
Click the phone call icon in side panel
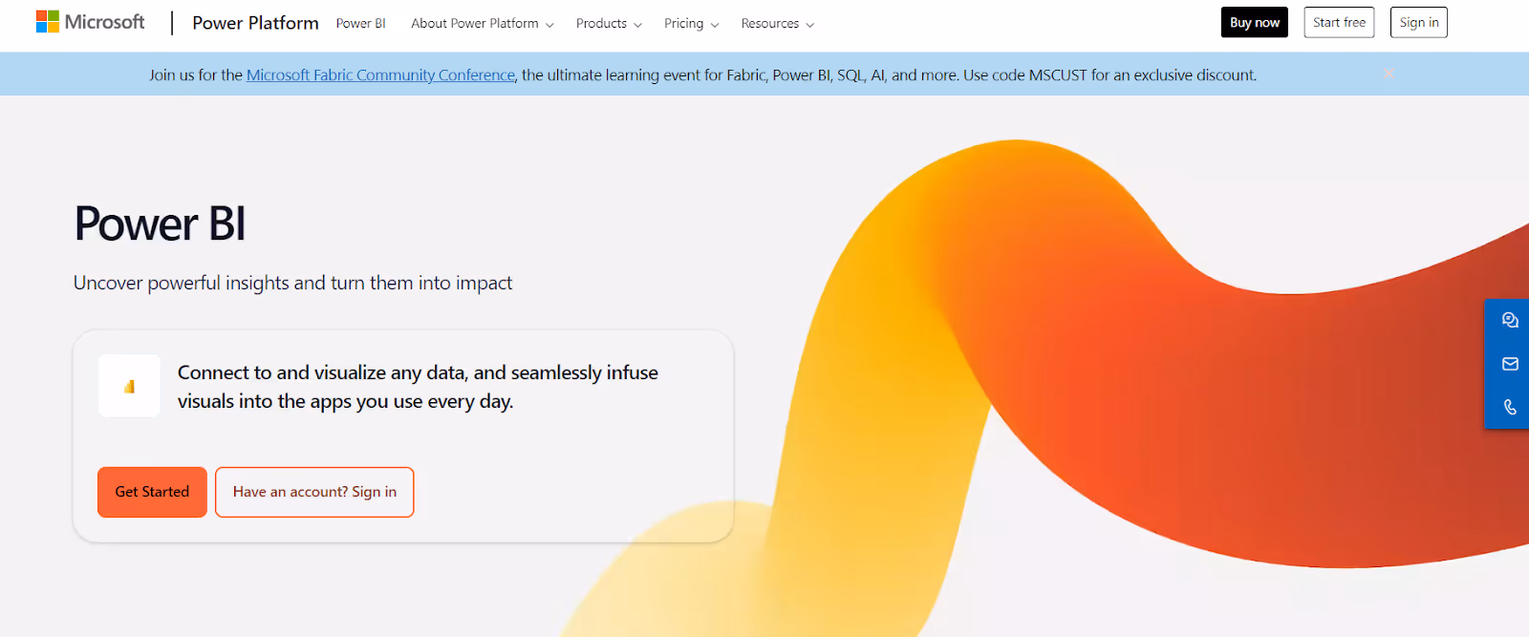click(x=1510, y=407)
